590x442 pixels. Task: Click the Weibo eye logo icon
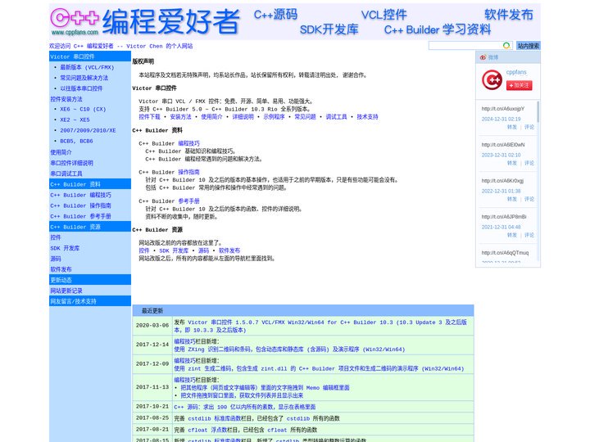coord(483,57)
